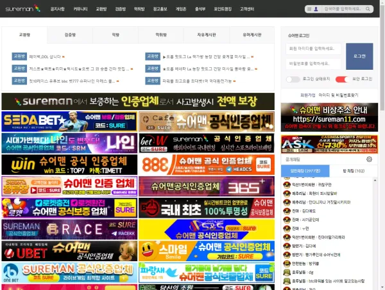Click the page vertical scrollbar
This screenshot has height=290, width=385.
(382, 58)
